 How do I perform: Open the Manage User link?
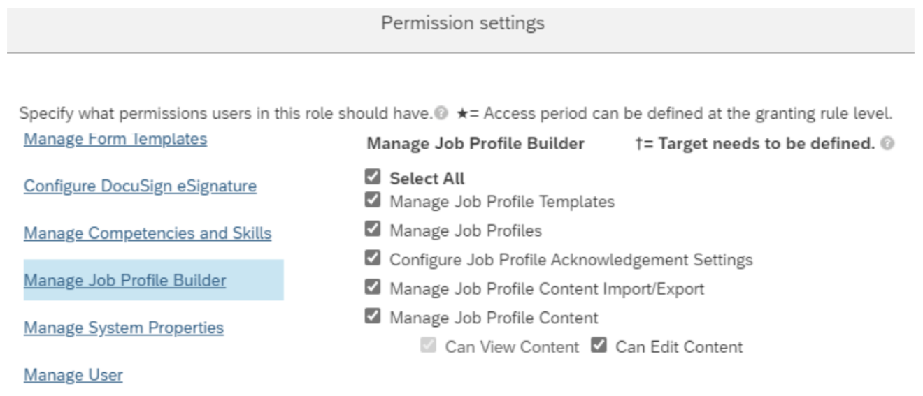point(73,375)
